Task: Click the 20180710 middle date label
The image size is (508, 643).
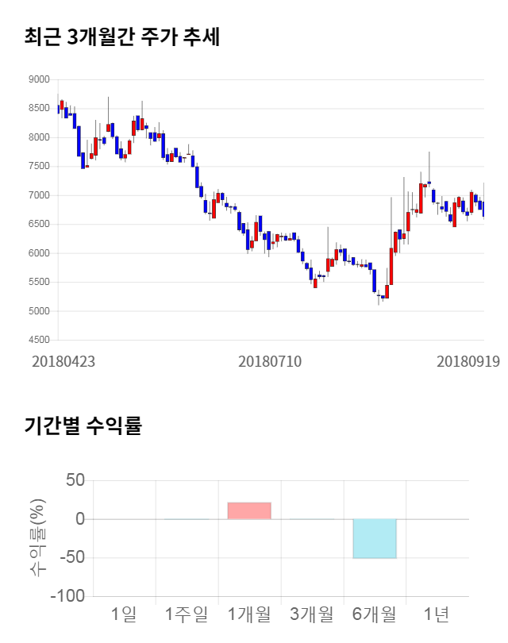Action: pyautogui.click(x=270, y=361)
